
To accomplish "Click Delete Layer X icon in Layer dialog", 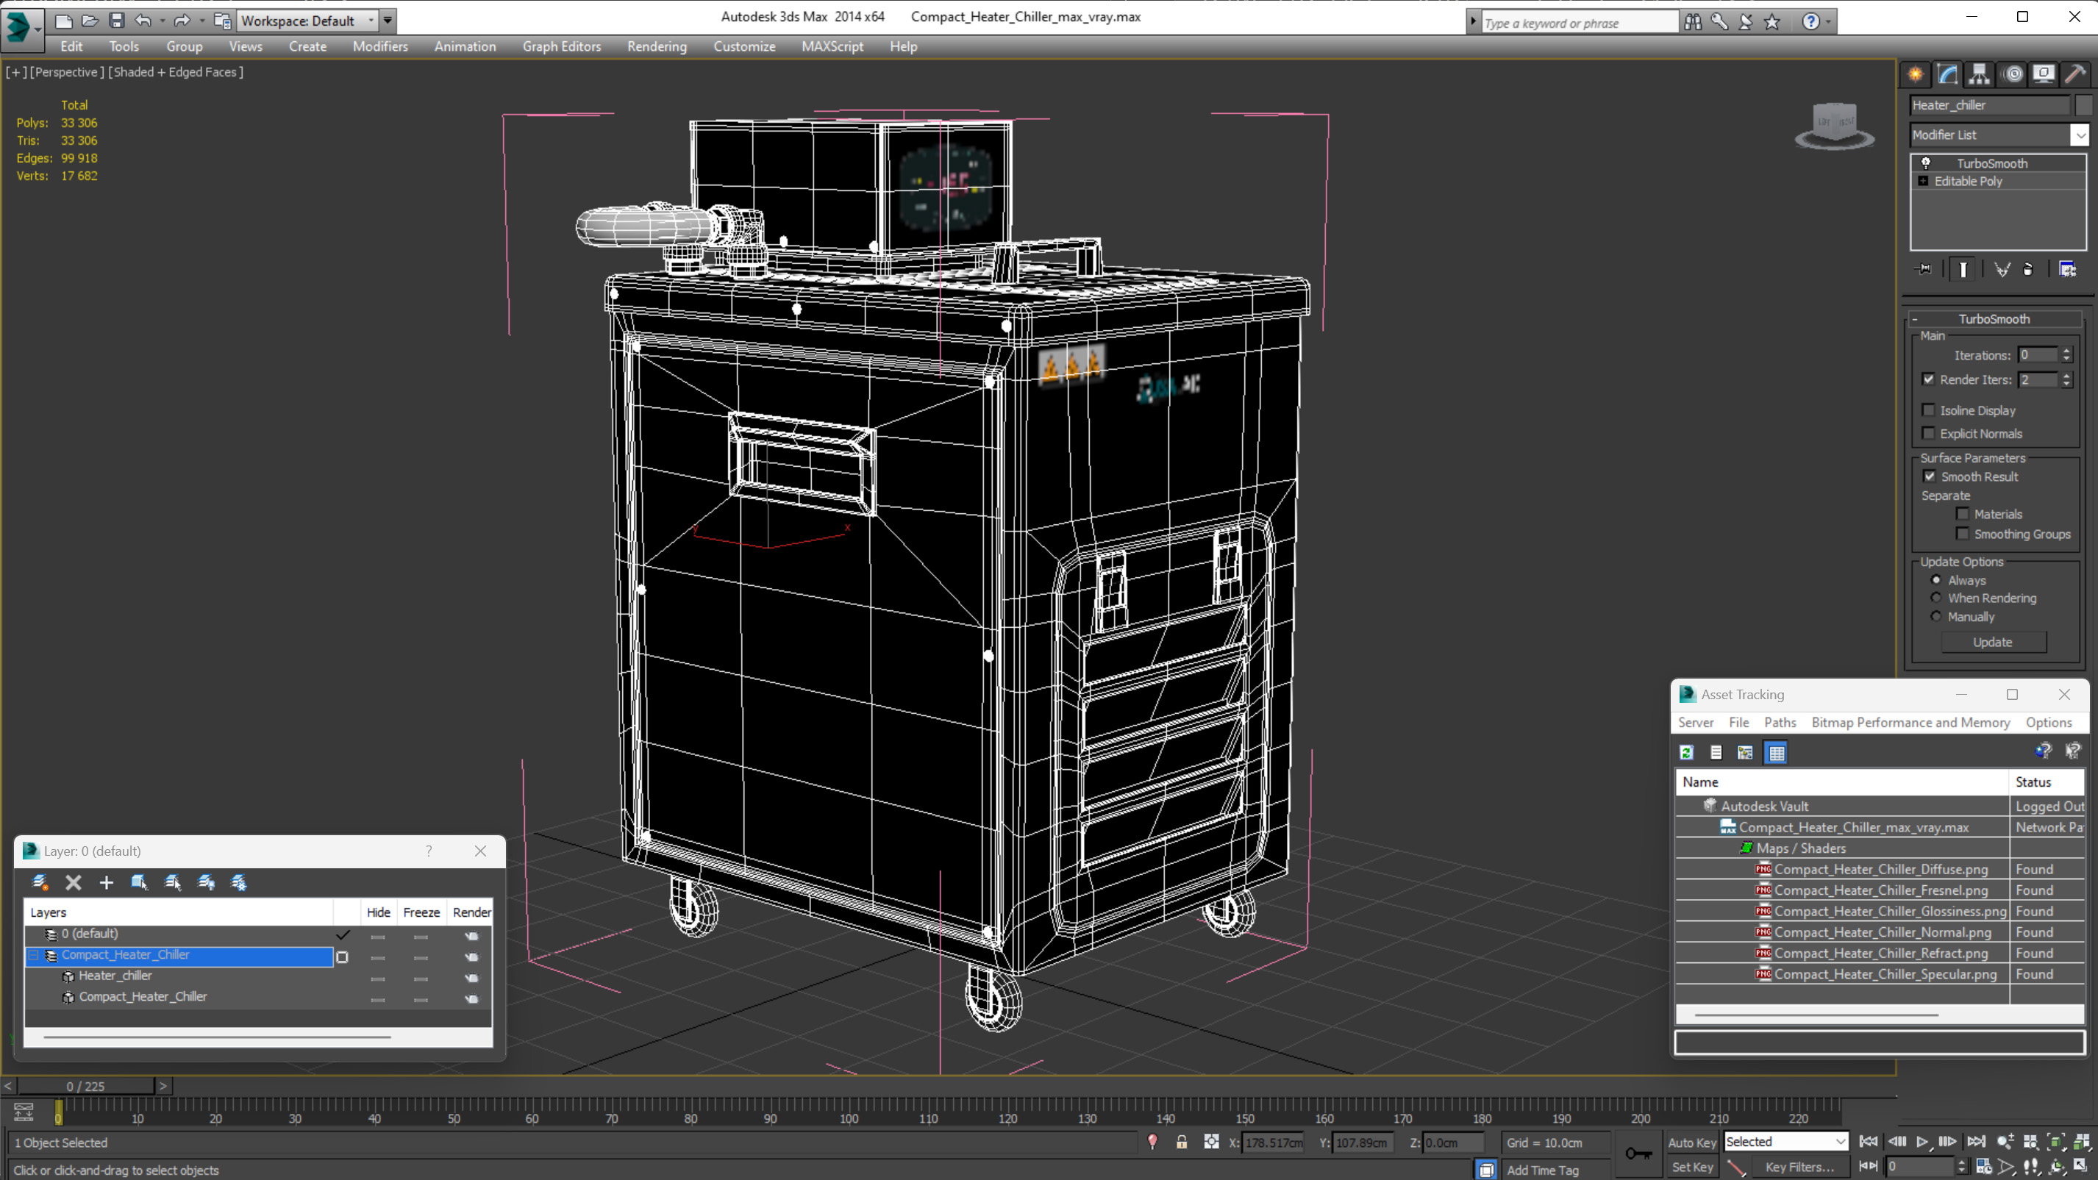I will (x=74, y=883).
